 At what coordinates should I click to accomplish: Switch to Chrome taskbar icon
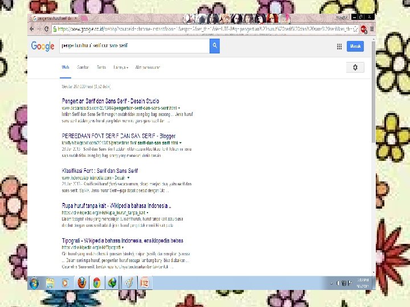(x=97, y=283)
